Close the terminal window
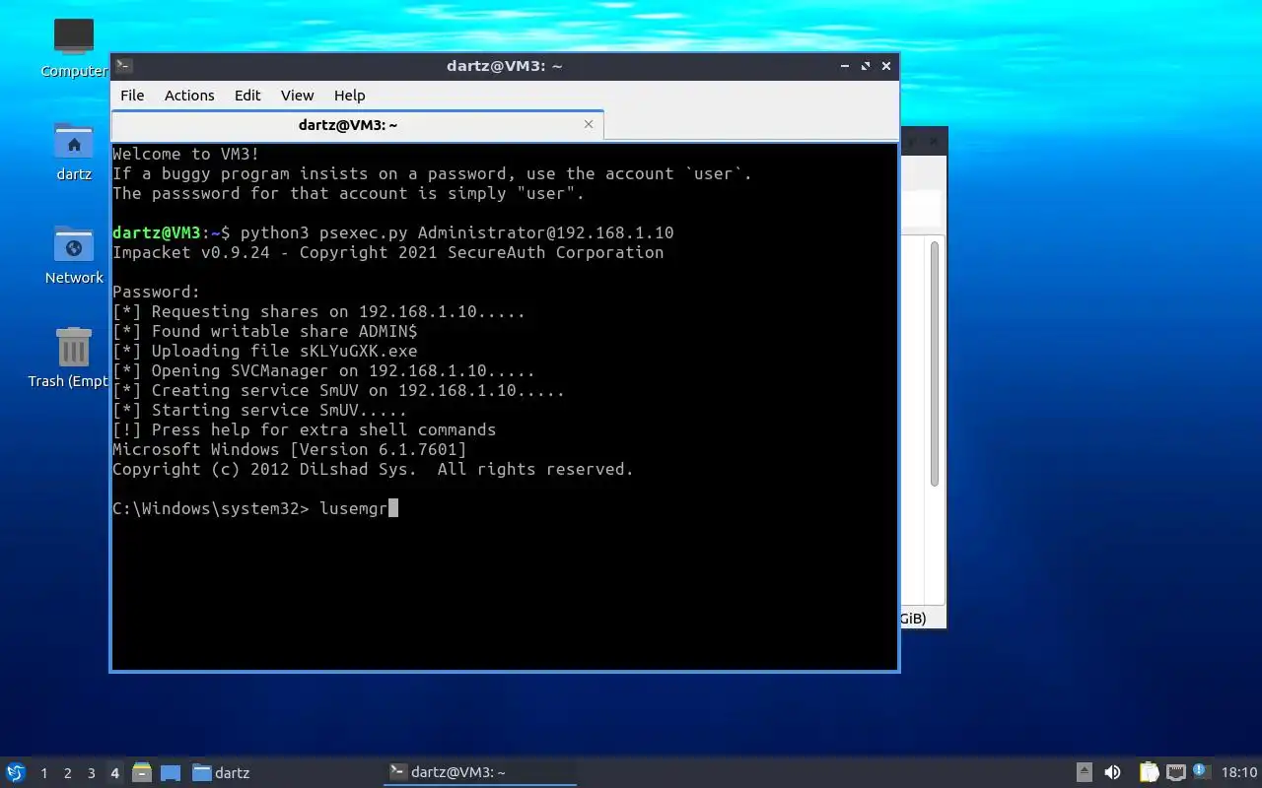The height and width of the screenshot is (788, 1262). tap(886, 66)
